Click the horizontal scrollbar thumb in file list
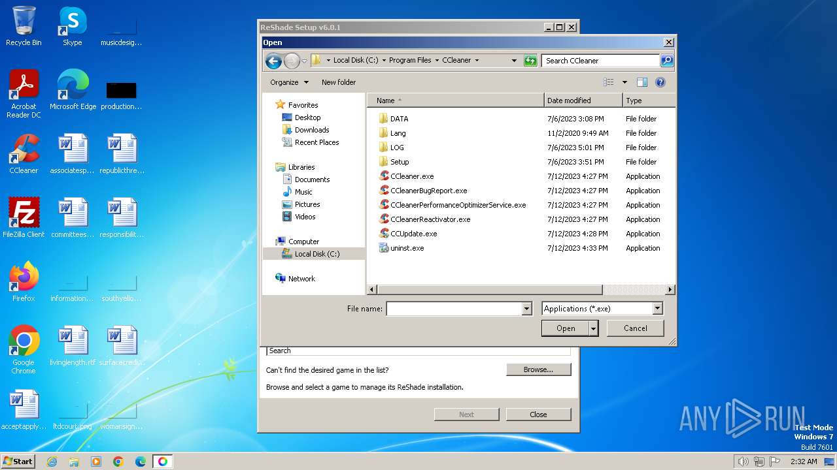Viewport: 837px width, 470px height. [489, 289]
